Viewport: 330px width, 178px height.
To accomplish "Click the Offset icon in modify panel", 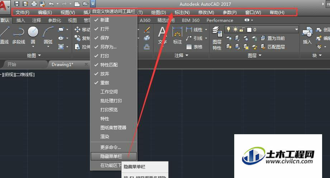I will click(147, 47).
